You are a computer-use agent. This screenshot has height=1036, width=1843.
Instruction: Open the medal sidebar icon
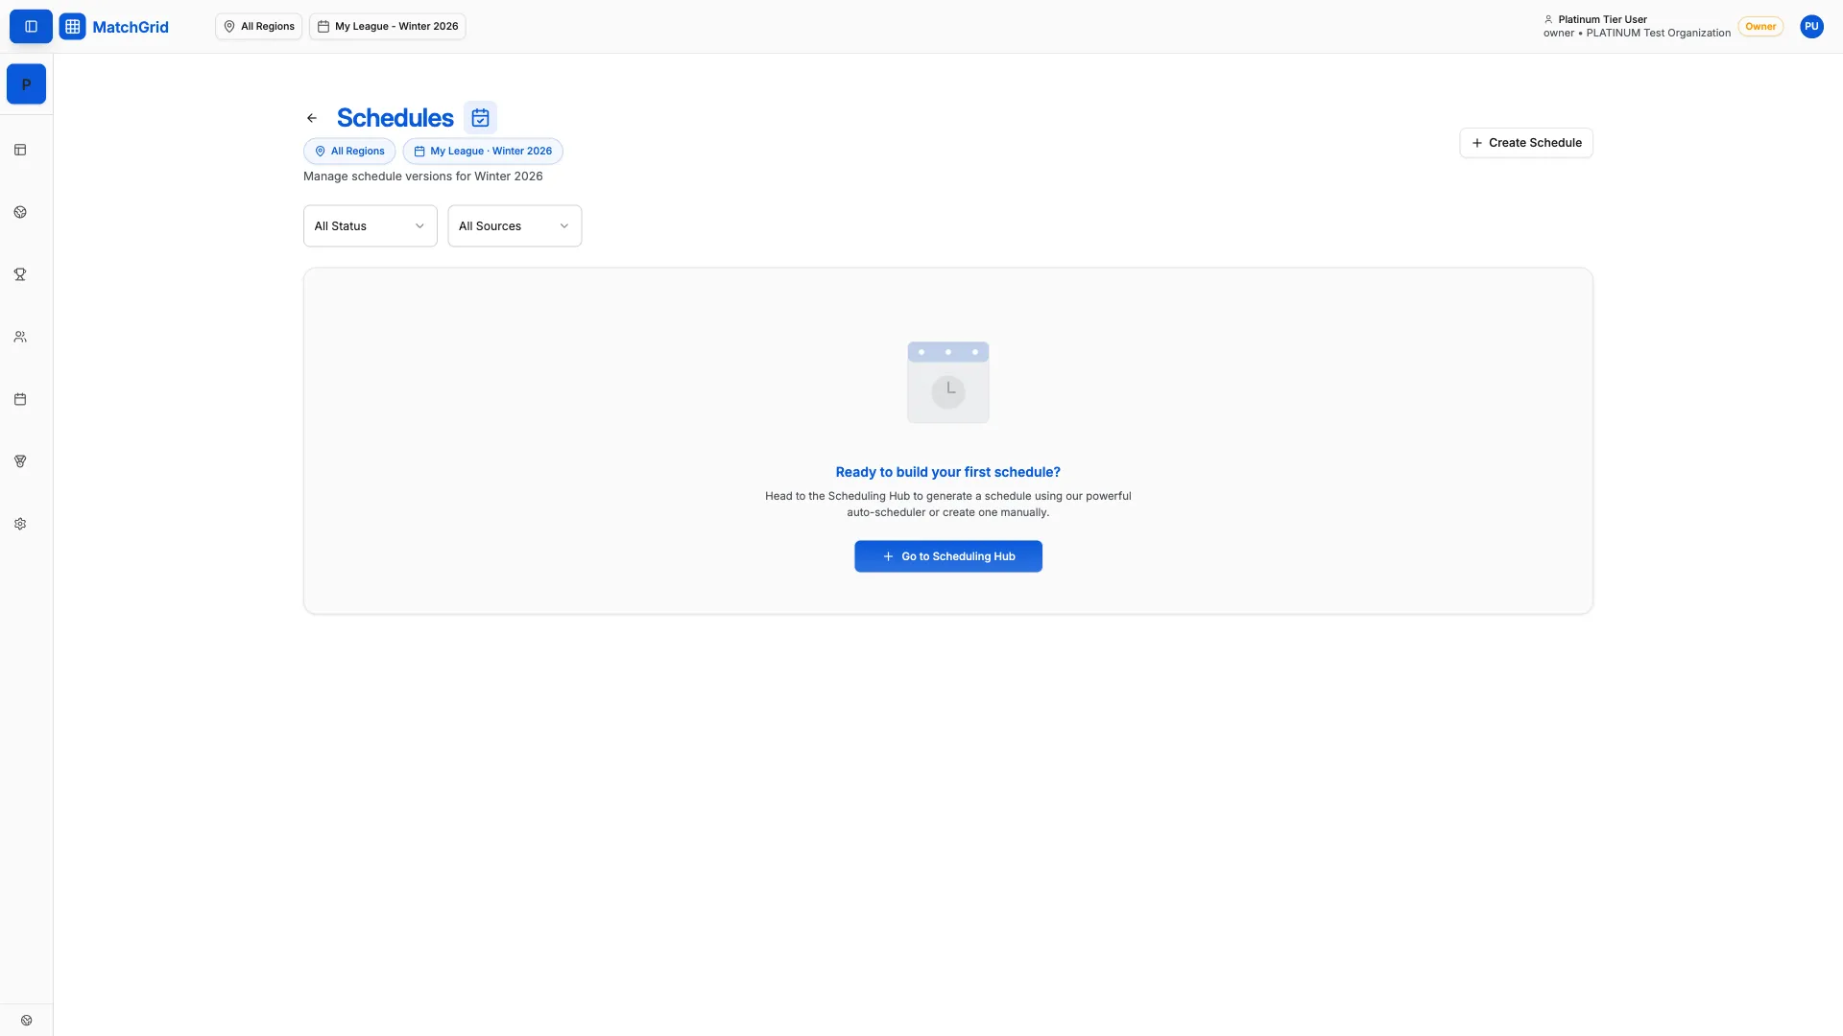[20, 461]
